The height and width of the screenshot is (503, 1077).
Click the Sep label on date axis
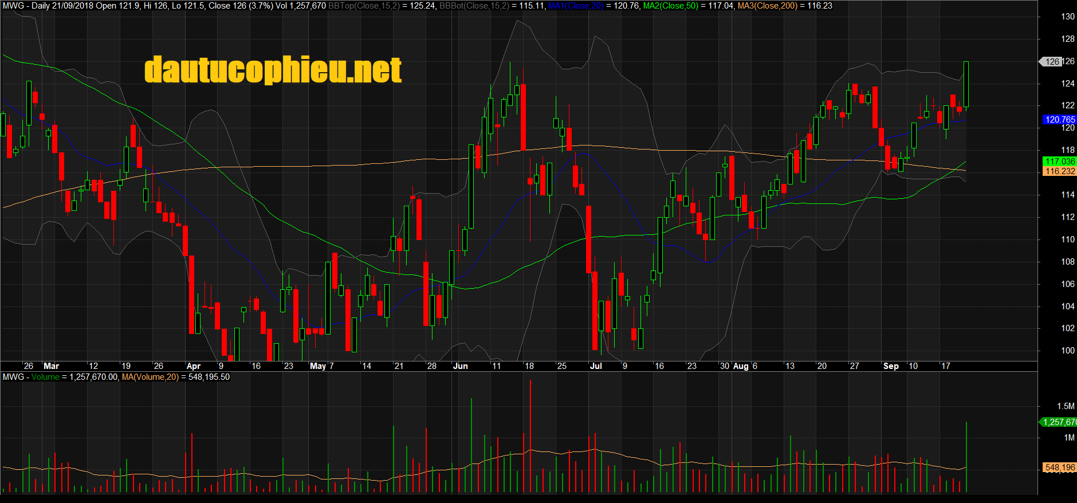pos(891,366)
